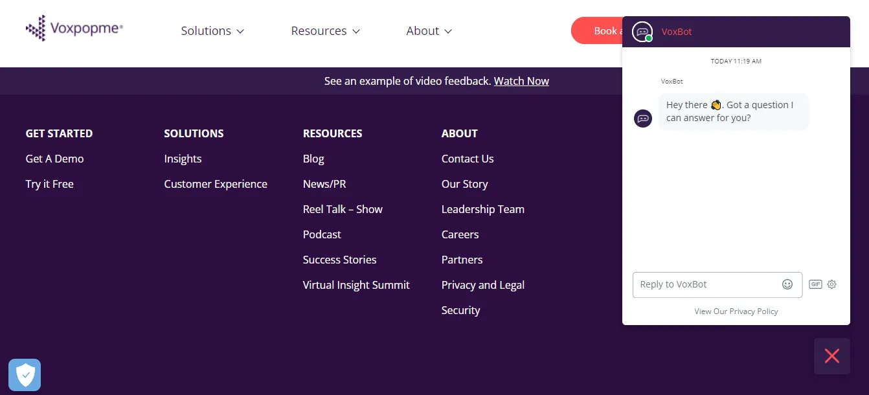Expand the Resources dropdown menu
869x395 pixels.
pos(326,31)
